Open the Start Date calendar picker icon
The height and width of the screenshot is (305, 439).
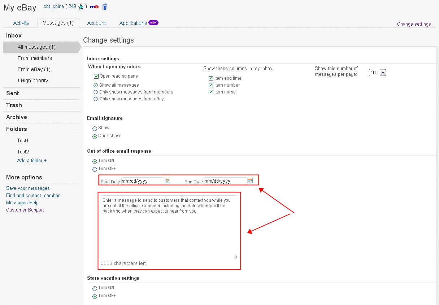[x=168, y=180]
